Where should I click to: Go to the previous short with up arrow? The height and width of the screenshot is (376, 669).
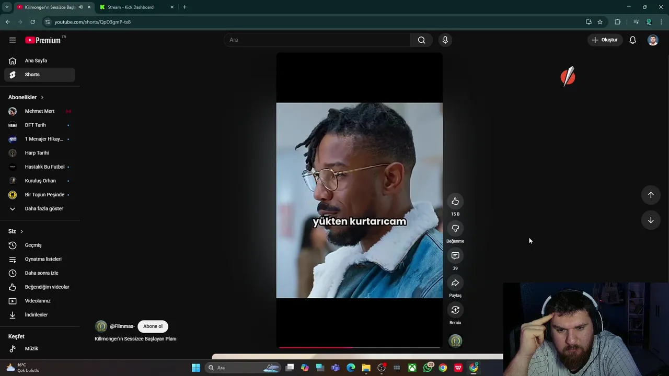[x=651, y=195]
